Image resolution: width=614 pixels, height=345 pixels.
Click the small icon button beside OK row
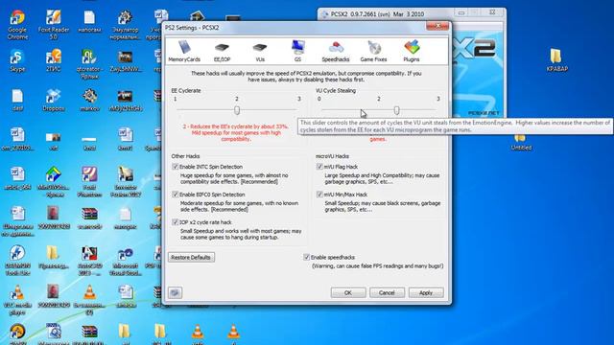tap(175, 292)
